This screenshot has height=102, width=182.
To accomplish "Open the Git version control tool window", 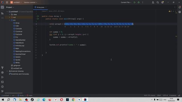I will (x=2, y=91).
